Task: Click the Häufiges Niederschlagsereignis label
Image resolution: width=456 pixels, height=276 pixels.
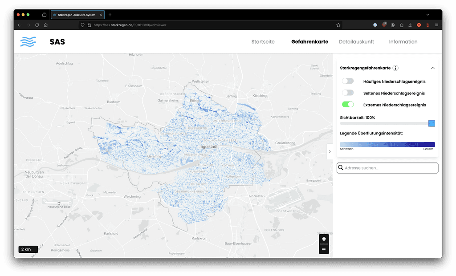Action: [395, 81]
